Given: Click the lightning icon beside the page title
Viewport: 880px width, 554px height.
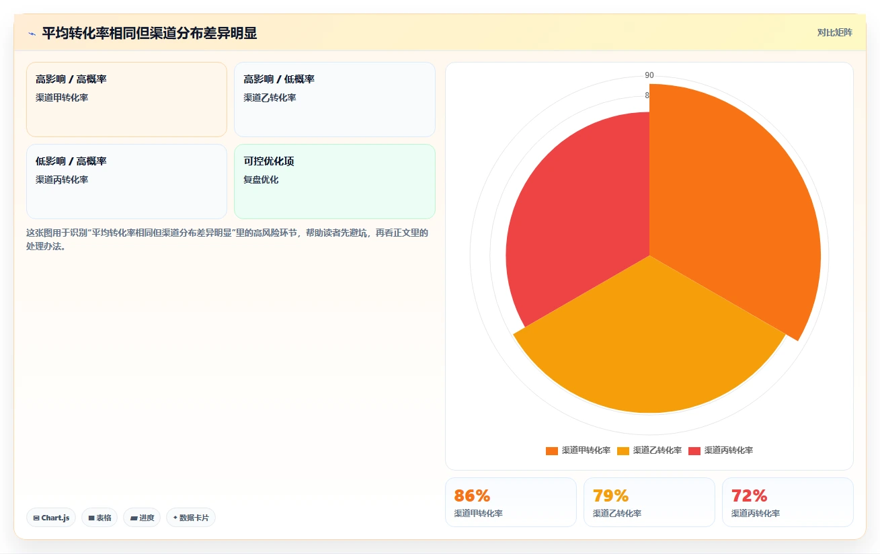Looking at the screenshot, I should [x=32, y=34].
